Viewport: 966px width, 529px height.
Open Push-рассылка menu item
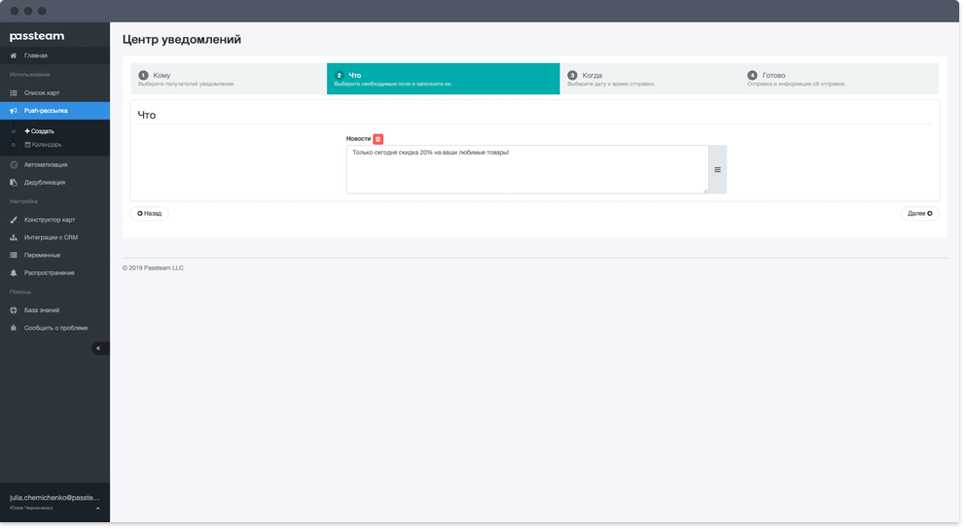pos(54,111)
